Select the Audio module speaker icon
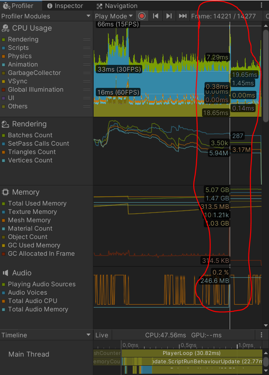Viewport: 269px width, 375px height. 5,273
